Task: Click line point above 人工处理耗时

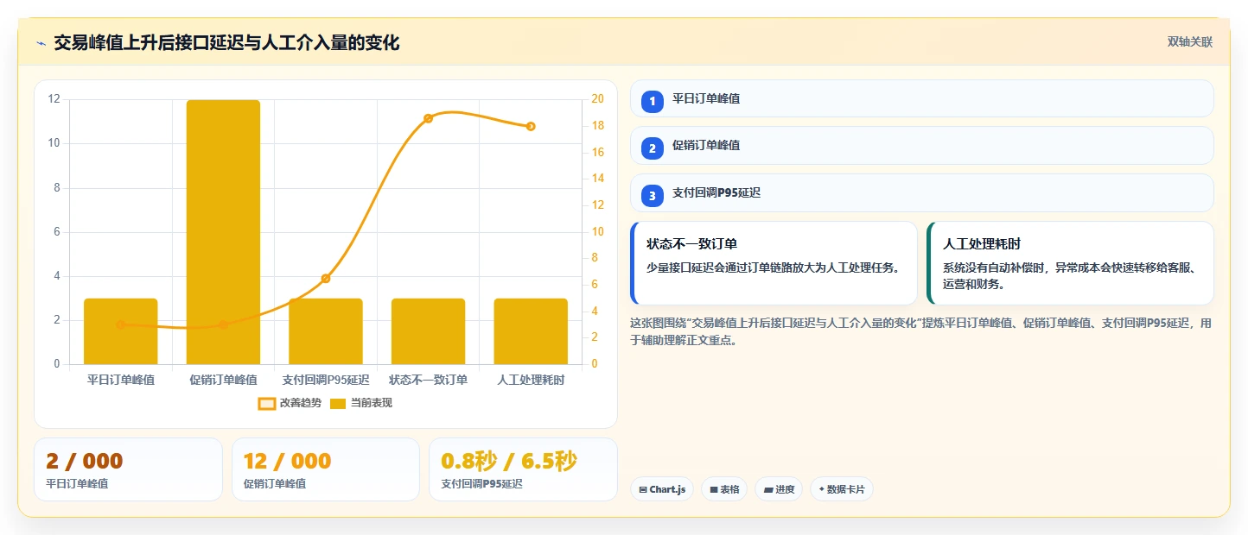Action: tap(531, 126)
